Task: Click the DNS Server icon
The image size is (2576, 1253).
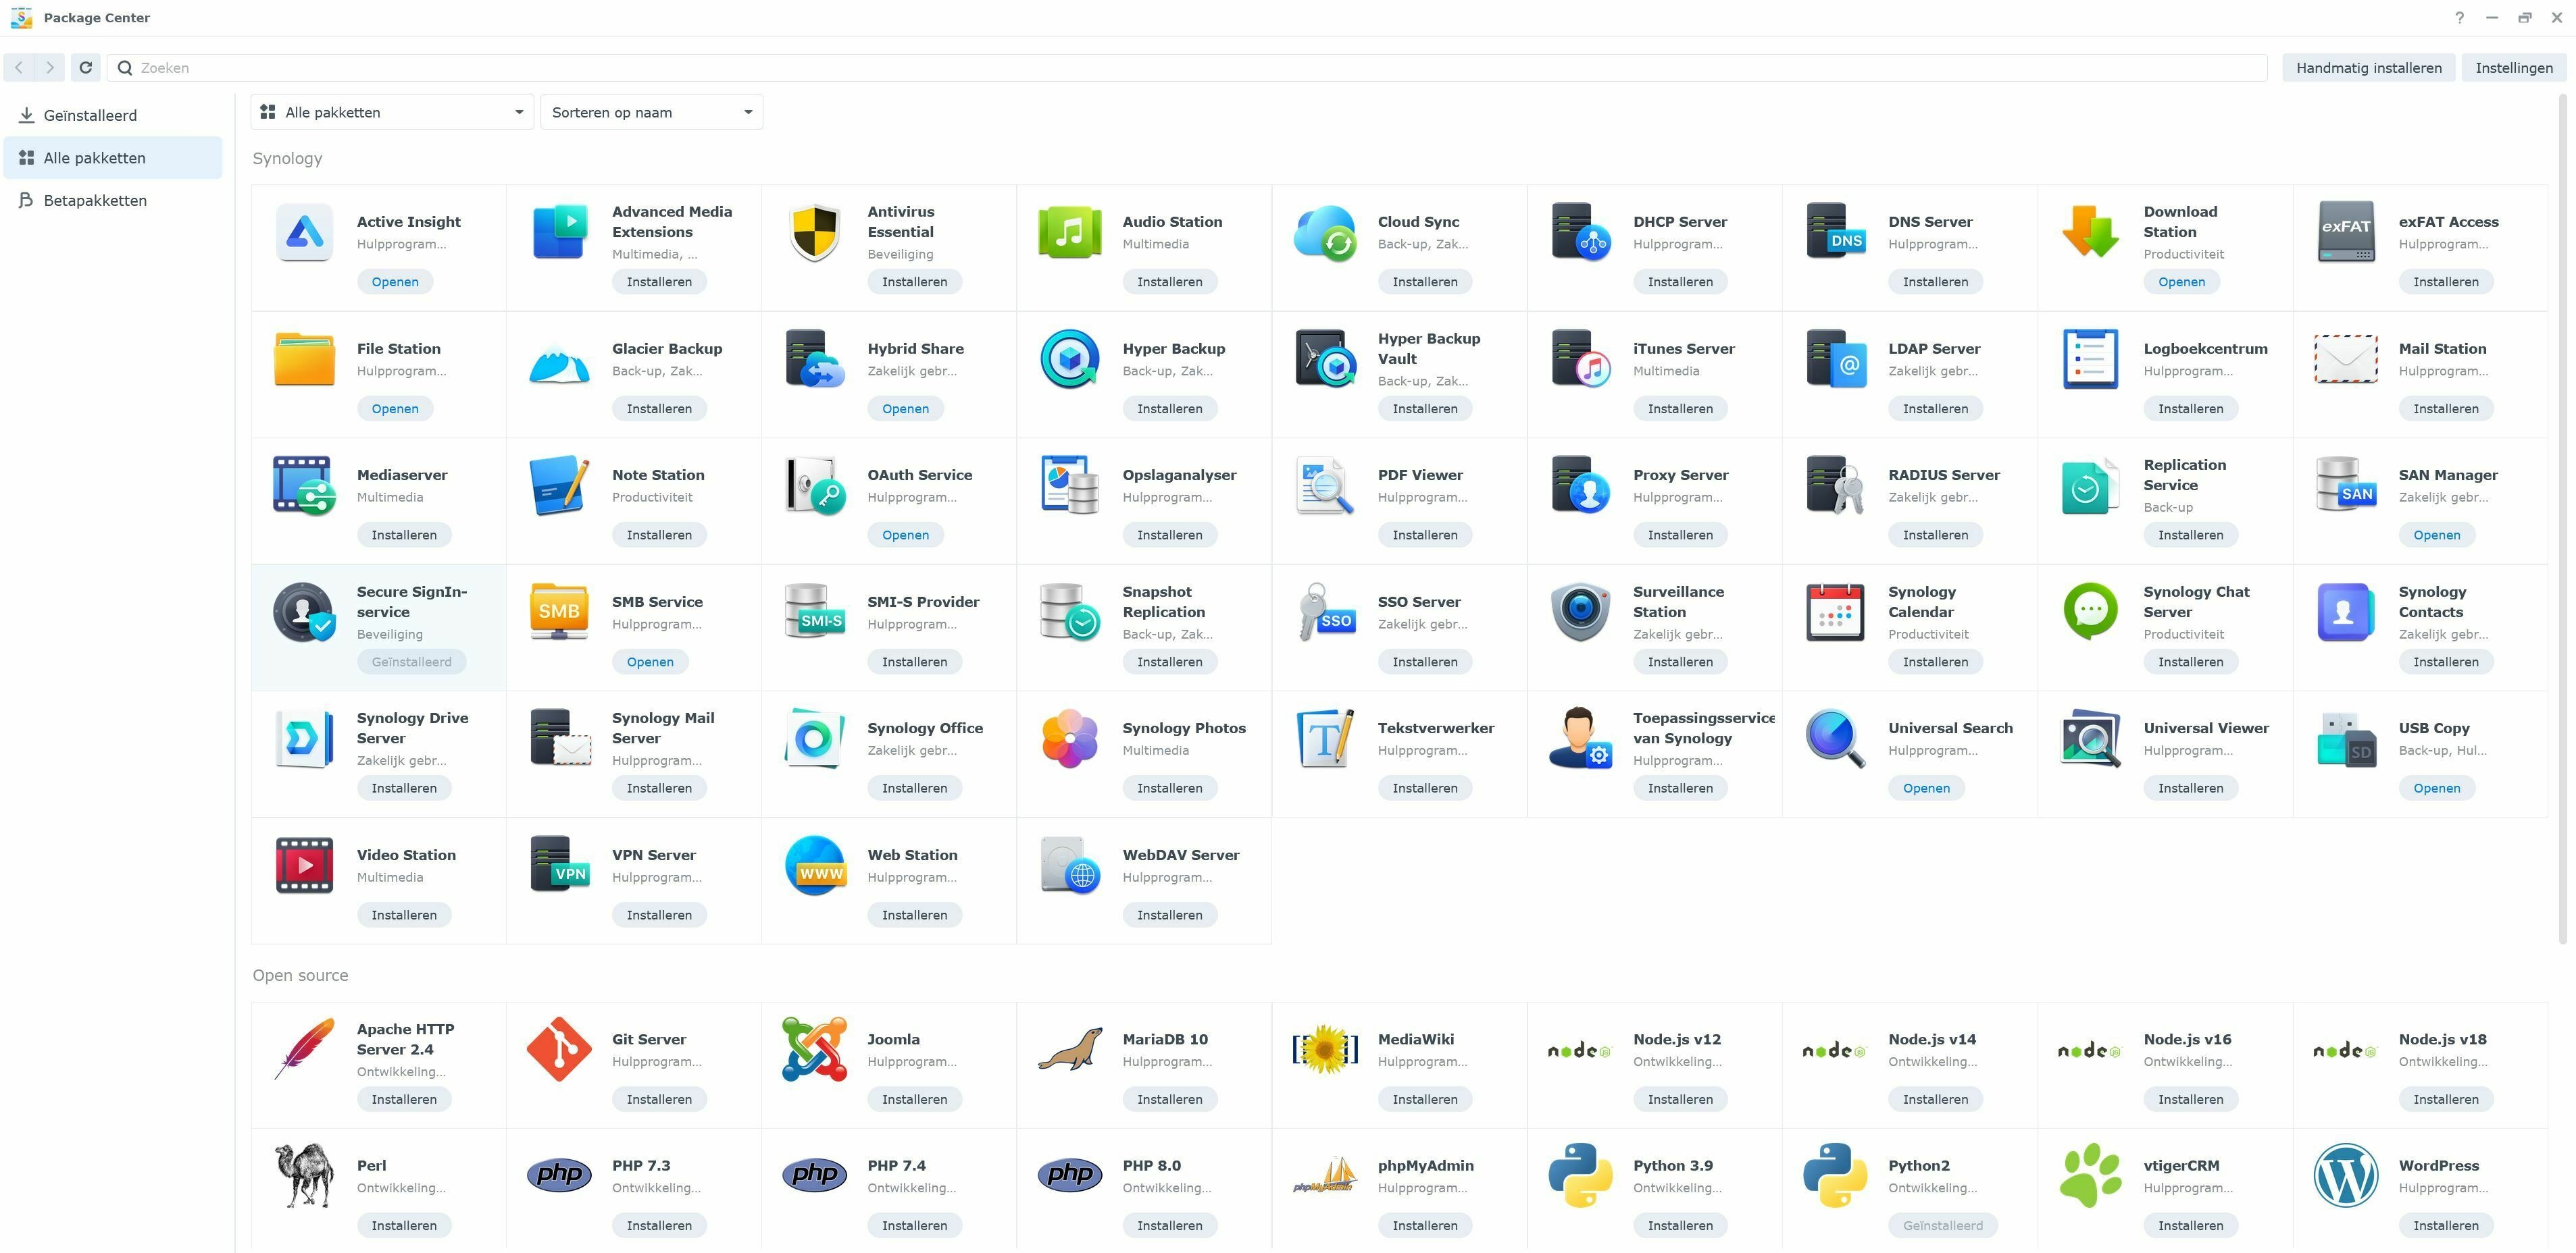Action: point(1836,232)
